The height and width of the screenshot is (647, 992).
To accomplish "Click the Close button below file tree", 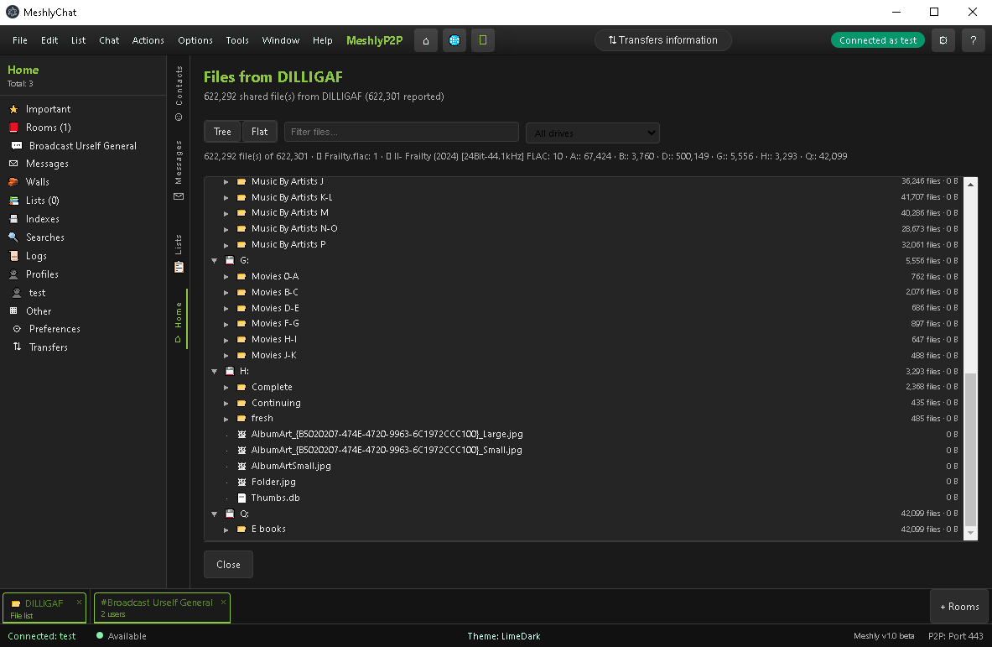I will pos(228,565).
